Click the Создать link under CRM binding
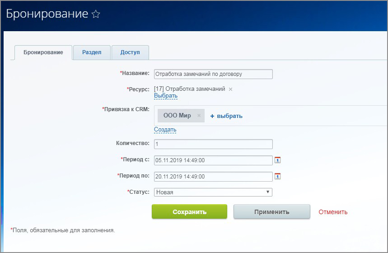 pos(165,130)
